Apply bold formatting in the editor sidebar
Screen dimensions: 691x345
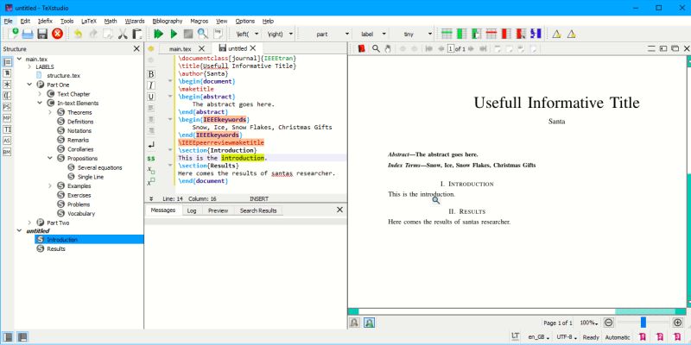[x=151, y=74]
